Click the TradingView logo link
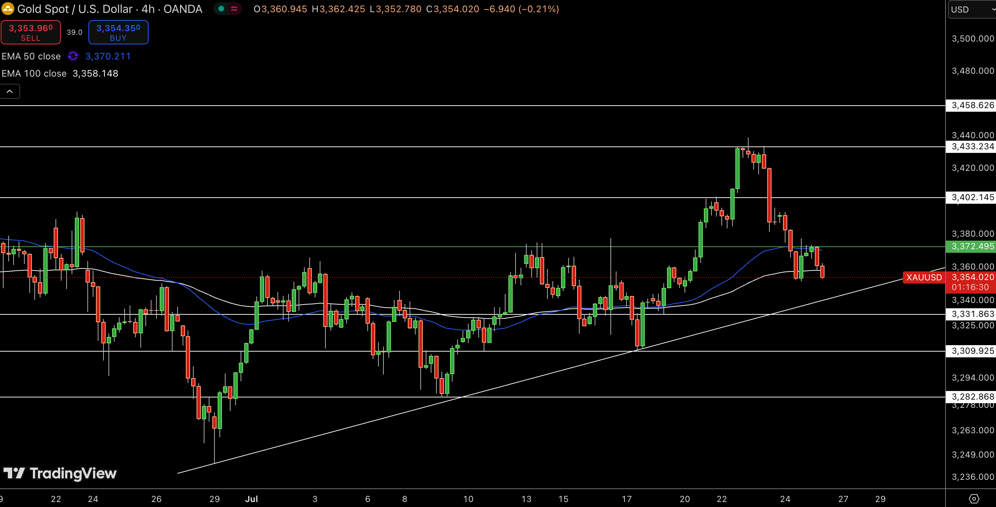This screenshot has width=996, height=507. point(60,473)
